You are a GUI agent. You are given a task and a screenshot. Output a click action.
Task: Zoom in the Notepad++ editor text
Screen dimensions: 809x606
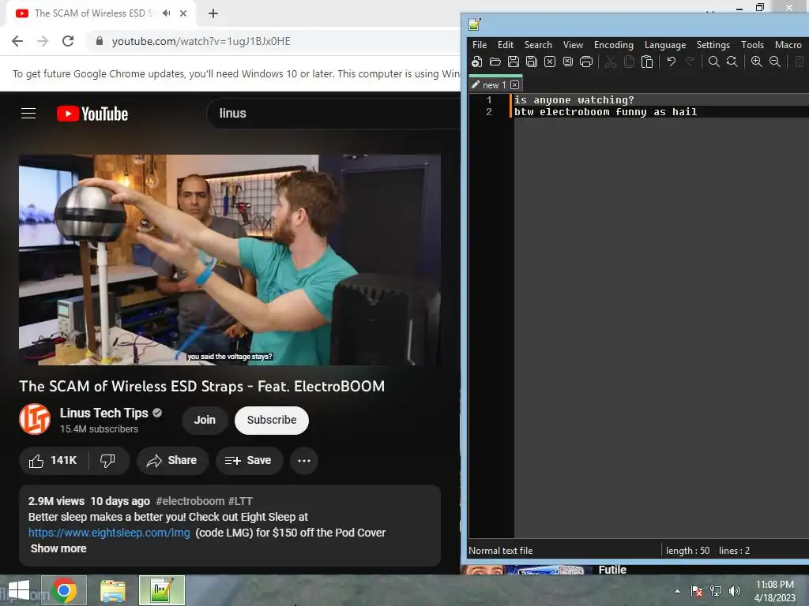point(756,62)
